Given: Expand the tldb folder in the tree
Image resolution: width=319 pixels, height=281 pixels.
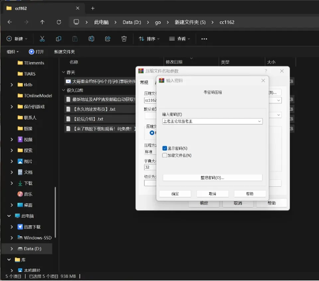Looking at the screenshot, I should pos(12,85).
